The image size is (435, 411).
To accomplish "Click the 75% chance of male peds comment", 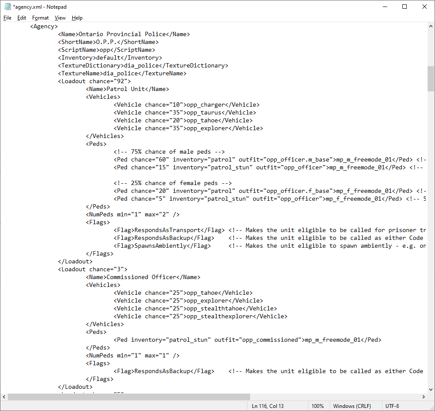I will [x=169, y=152].
